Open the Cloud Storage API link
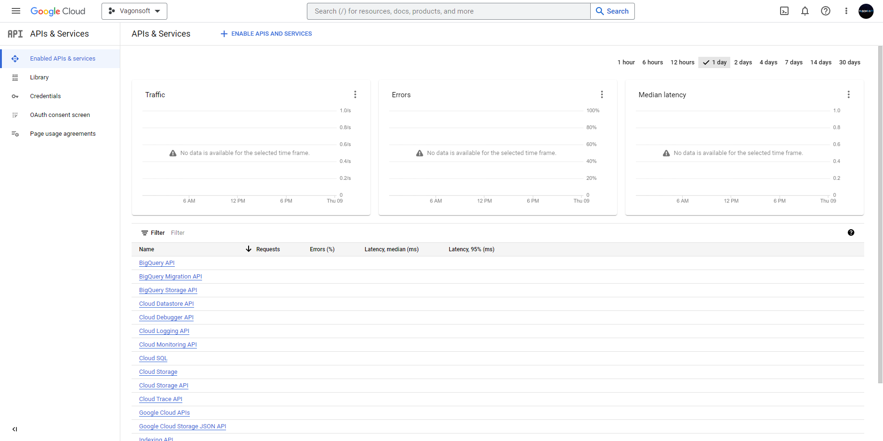The image size is (883, 441). click(x=164, y=386)
